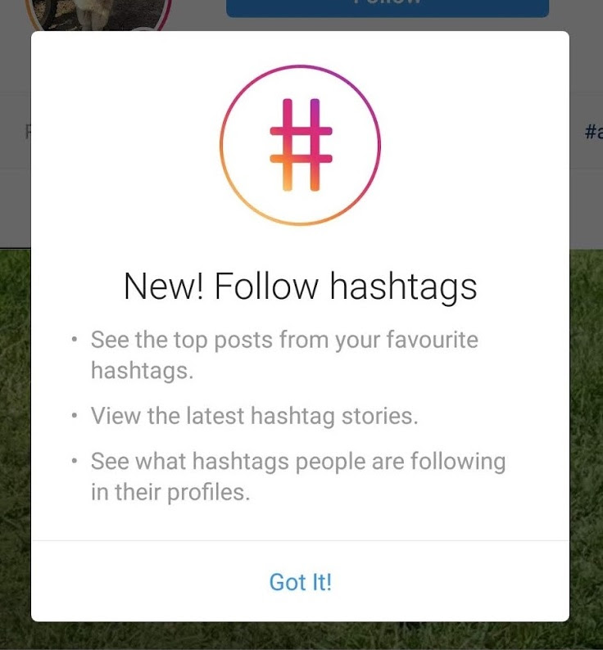The width and height of the screenshot is (603, 650).
Task: Click the blue Follow button behind dialog
Action: [x=388, y=8]
